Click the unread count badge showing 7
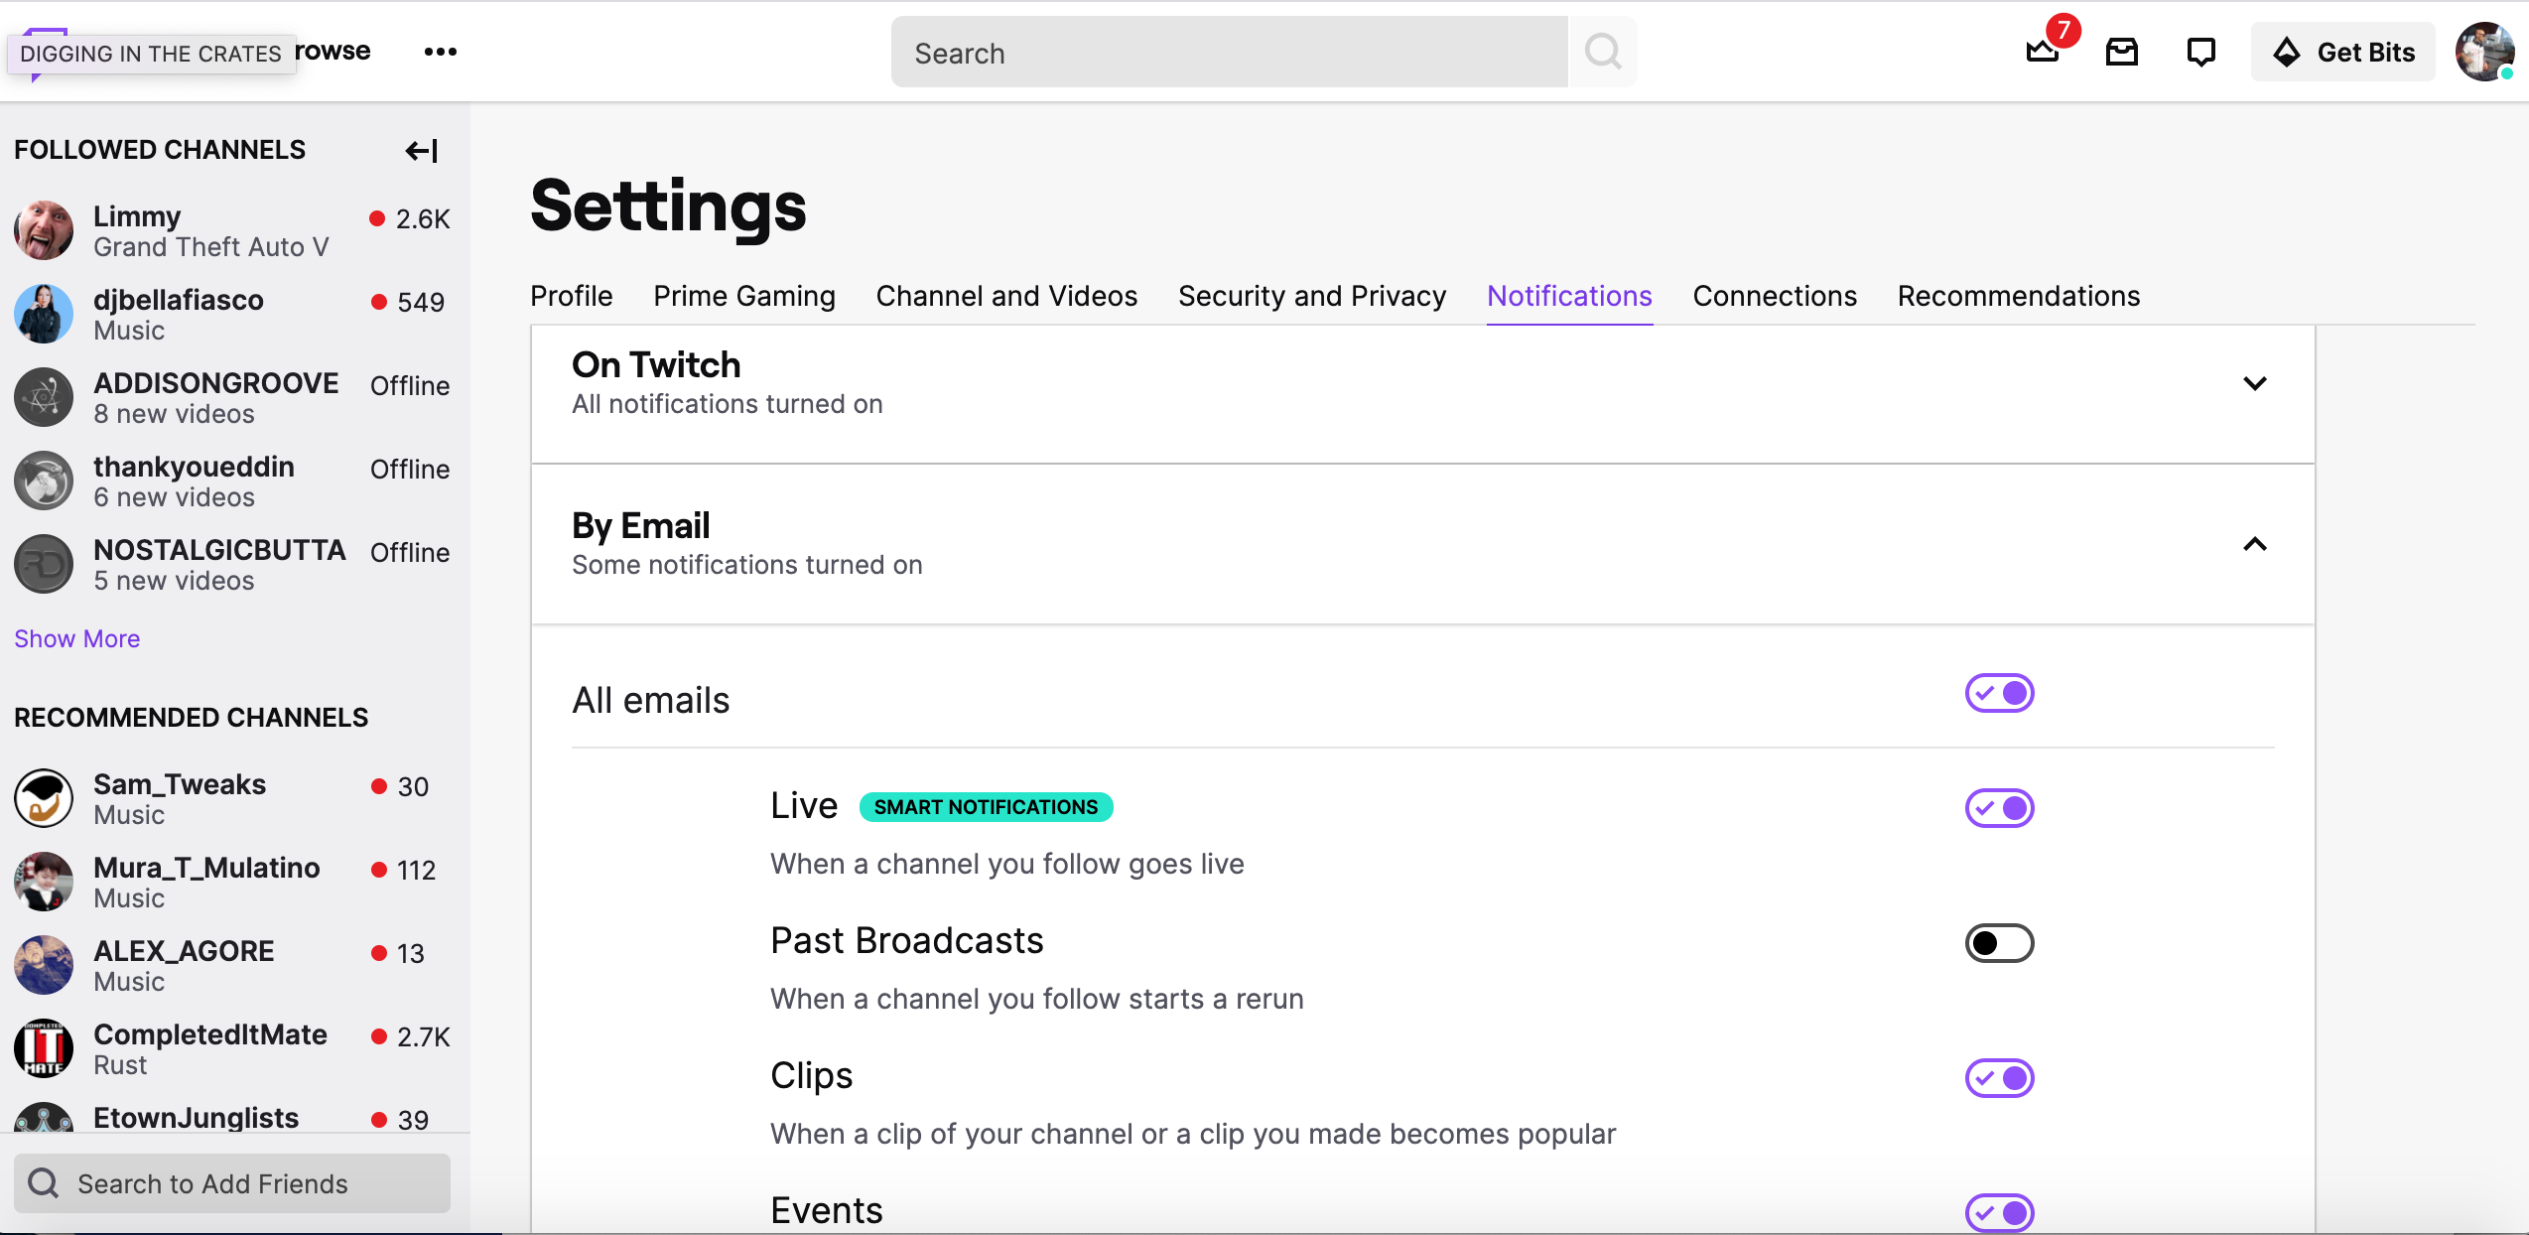The width and height of the screenshot is (2529, 1235). point(2063,31)
